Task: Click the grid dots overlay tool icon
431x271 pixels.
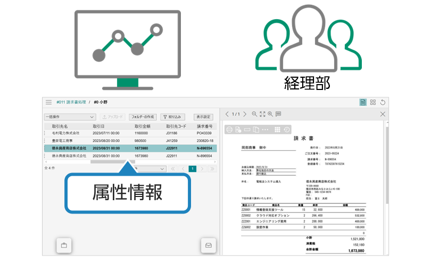Action: point(278,129)
